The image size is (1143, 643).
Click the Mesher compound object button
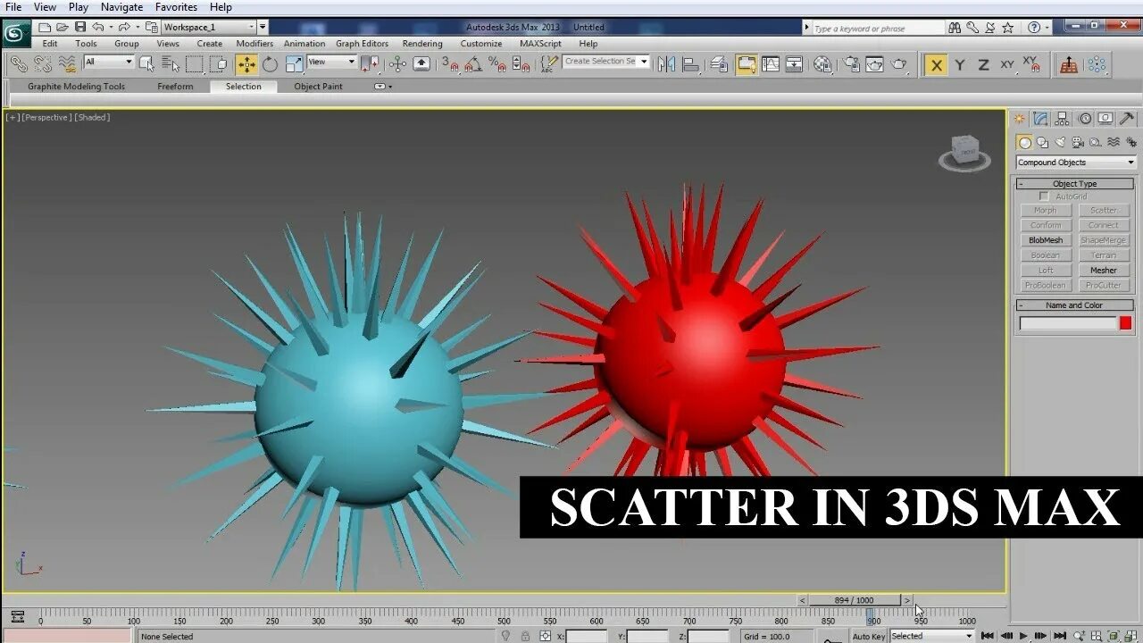coord(1104,270)
